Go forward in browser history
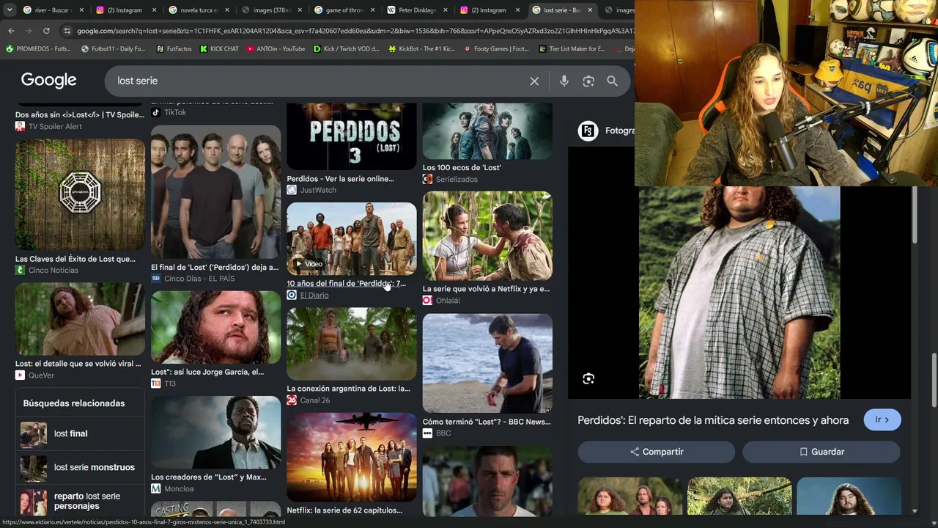The width and height of the screenshot is (938, 528). pyautogui.click(x=29, y=31)
